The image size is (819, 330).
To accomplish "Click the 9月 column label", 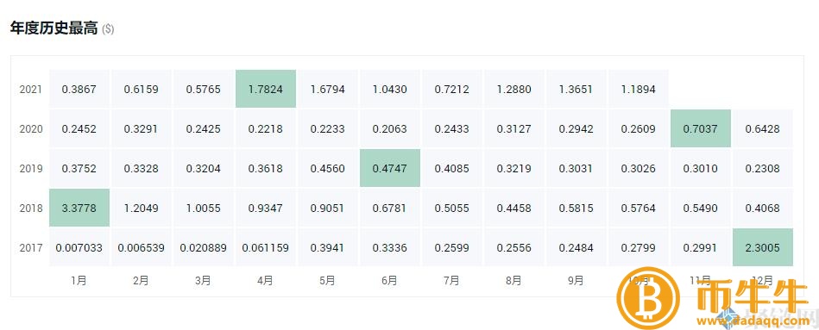I will tap(576, 281).
